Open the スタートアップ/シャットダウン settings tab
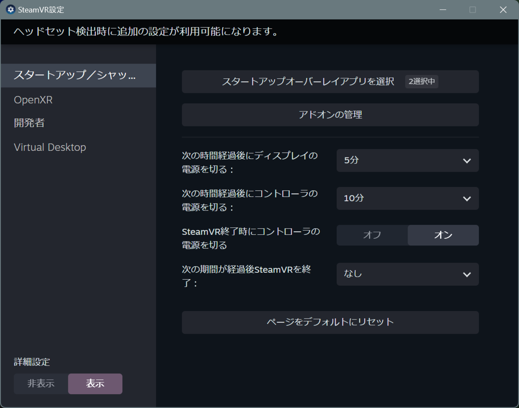519x408 pixels. pos(78,76)
